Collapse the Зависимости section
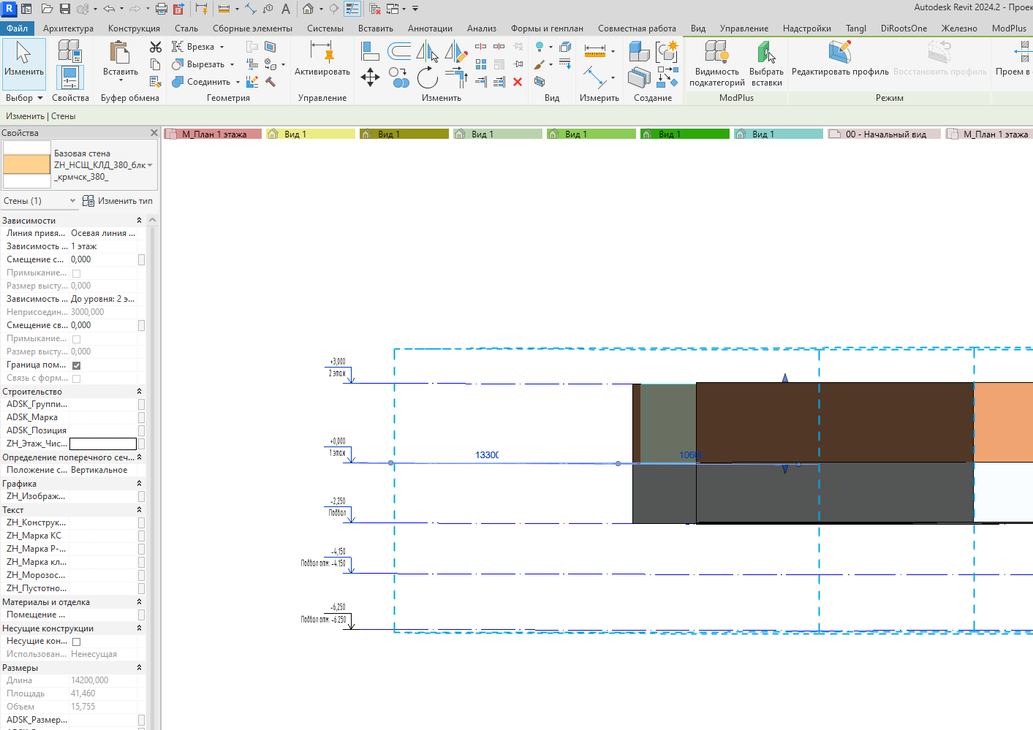Screen dimensions: 1033x730 pos(139,221)
